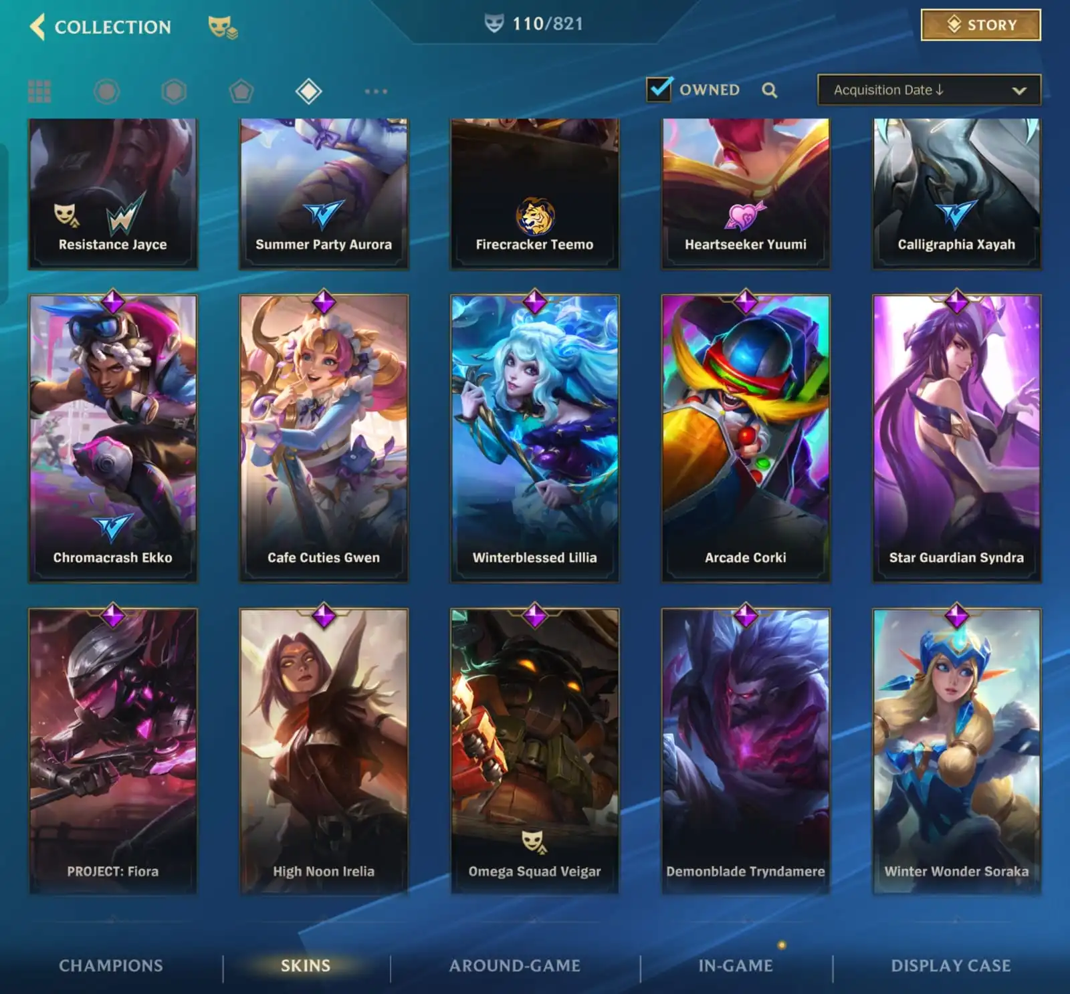Select the diamond rarity filter icon
Viewport: 1070px width, 994px height.
click(x=309, y=91)
